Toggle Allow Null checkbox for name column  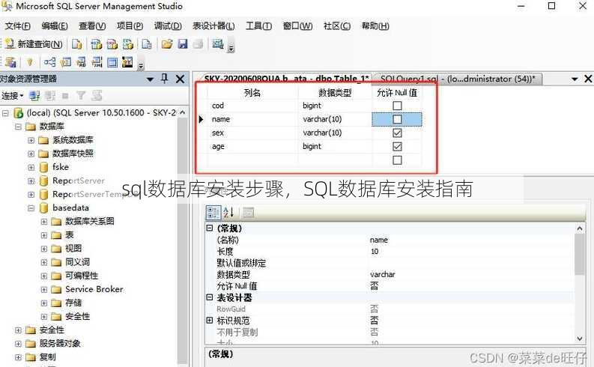[x=397, y=119]
